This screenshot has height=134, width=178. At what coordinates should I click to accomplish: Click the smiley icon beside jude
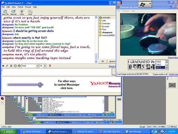[100, 20]
